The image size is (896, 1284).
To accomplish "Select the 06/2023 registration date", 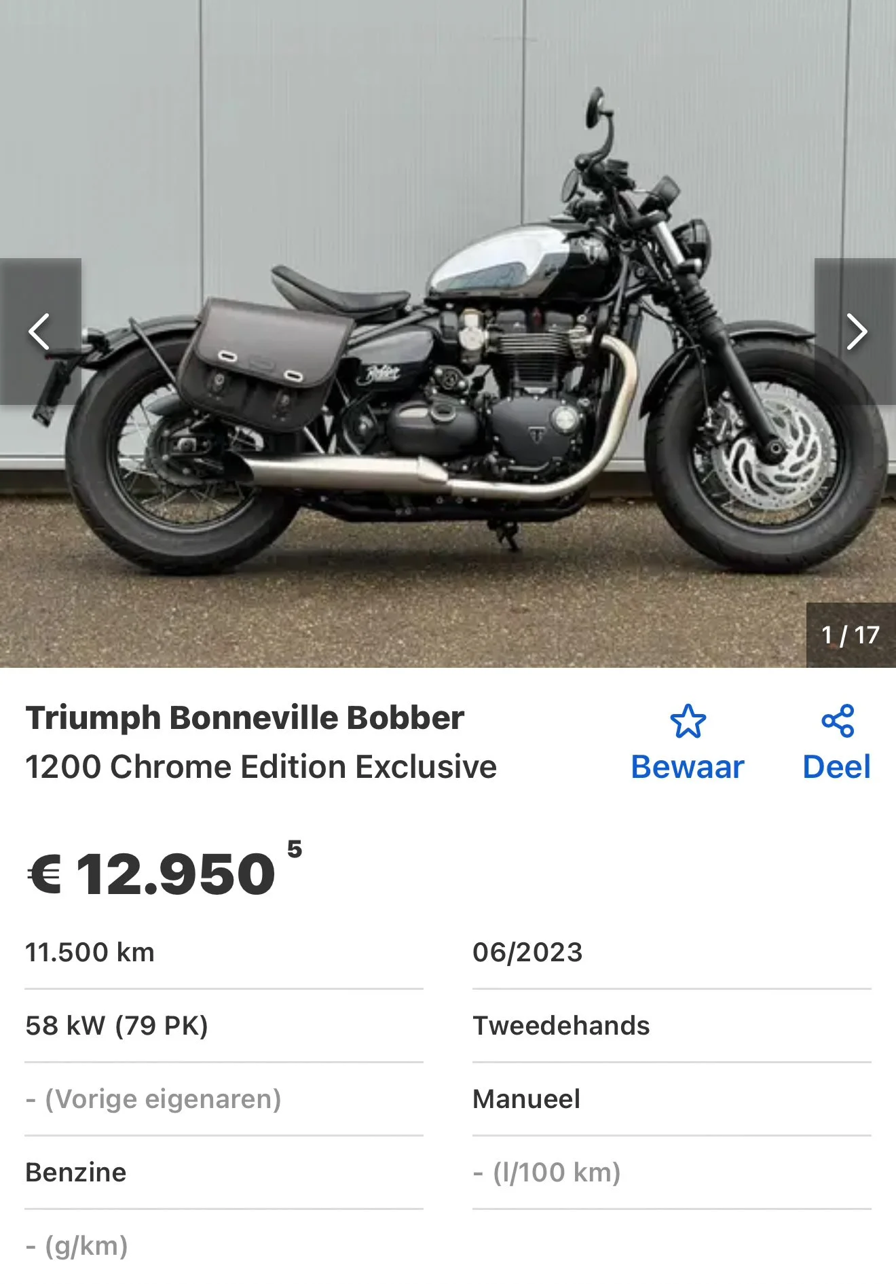I will [x=672, y=952].
